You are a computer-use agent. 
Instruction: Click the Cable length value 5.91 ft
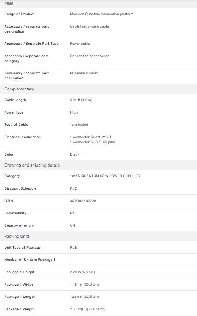pos(81,100)
